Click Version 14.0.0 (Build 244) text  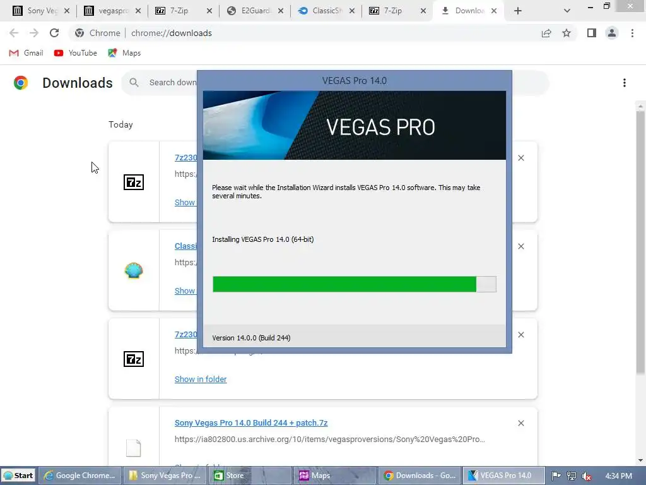251,338
